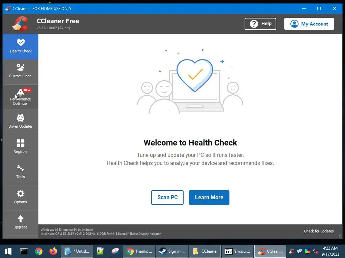Click the colorful display tray icon
Image resolution: width=345 pixels, height=258 pixels.
coord(308,251)
